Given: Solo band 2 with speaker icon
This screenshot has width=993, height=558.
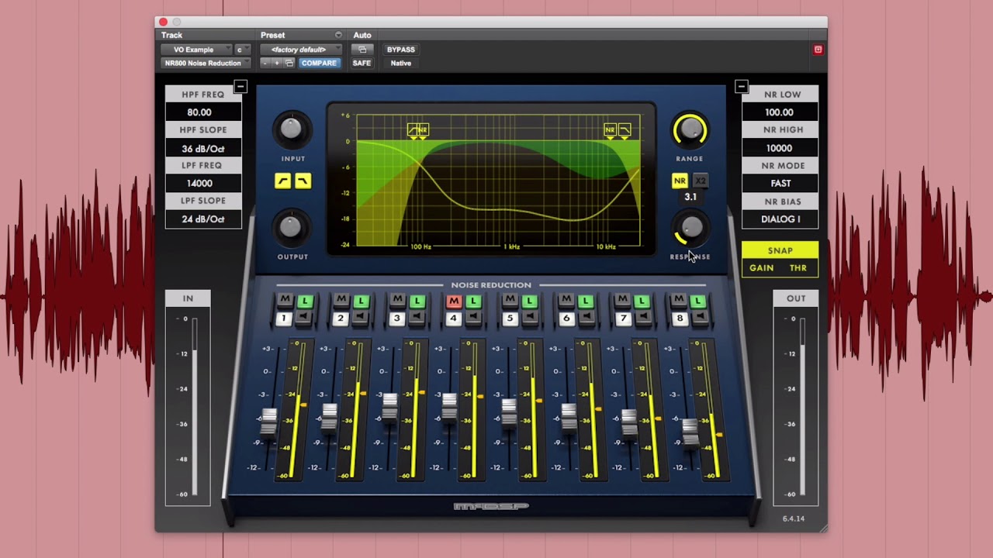Looking at the screenshot, I should [361, 318].
